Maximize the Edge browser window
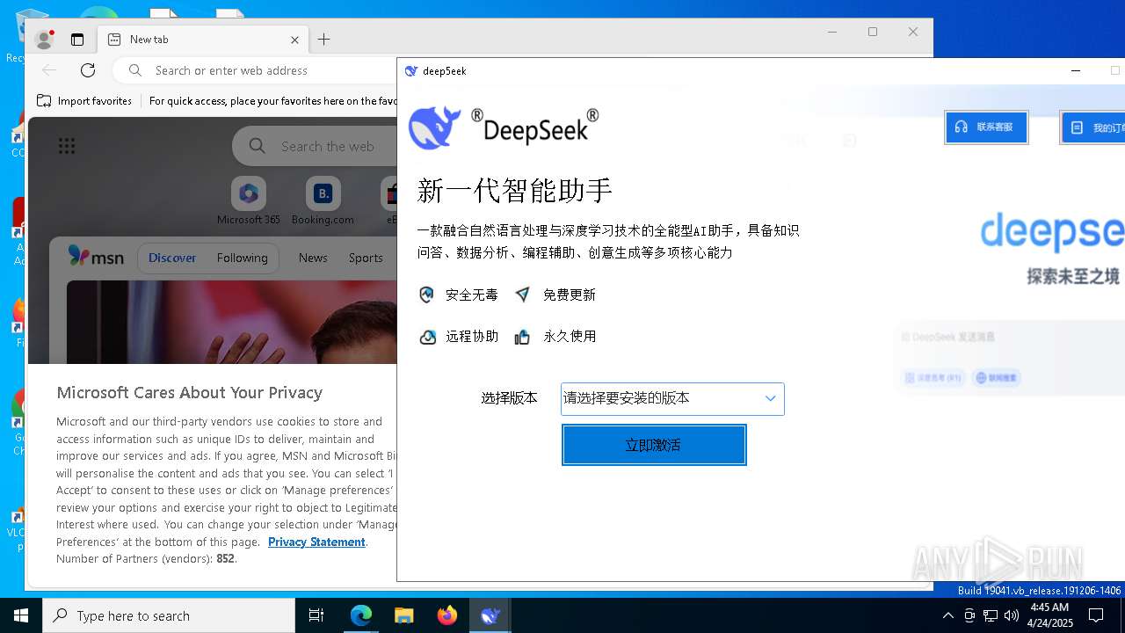The width and height of the screenshot is (1125, 633). click(873, 32)
